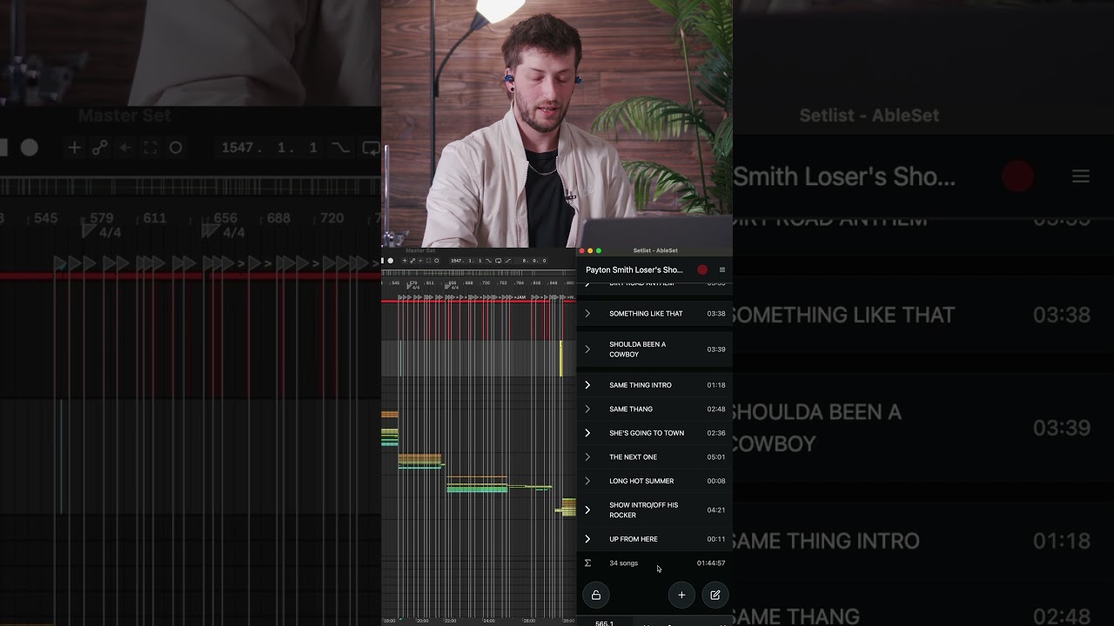Click bar 816 on the arrangement ruler
Image resolution: width=1114 pixels, height=626 pixels.
537,283
